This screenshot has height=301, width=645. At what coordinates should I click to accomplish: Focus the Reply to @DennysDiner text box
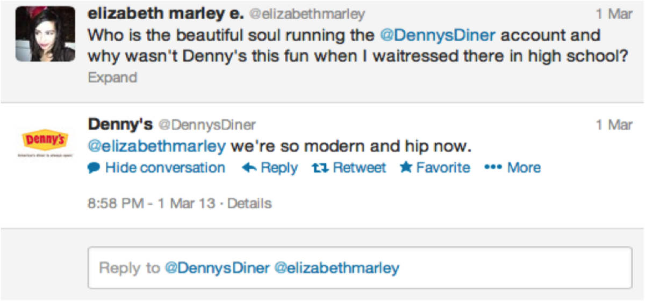(359, 267)
